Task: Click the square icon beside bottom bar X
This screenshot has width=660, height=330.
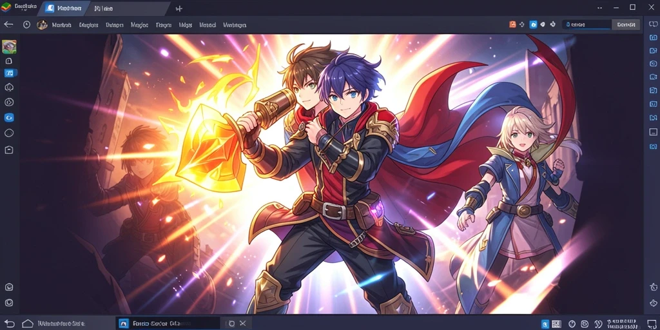Action: [x=231, y=324]
